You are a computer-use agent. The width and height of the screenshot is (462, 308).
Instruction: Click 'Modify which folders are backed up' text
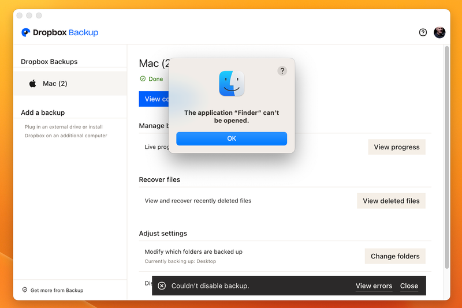point(193,252)
